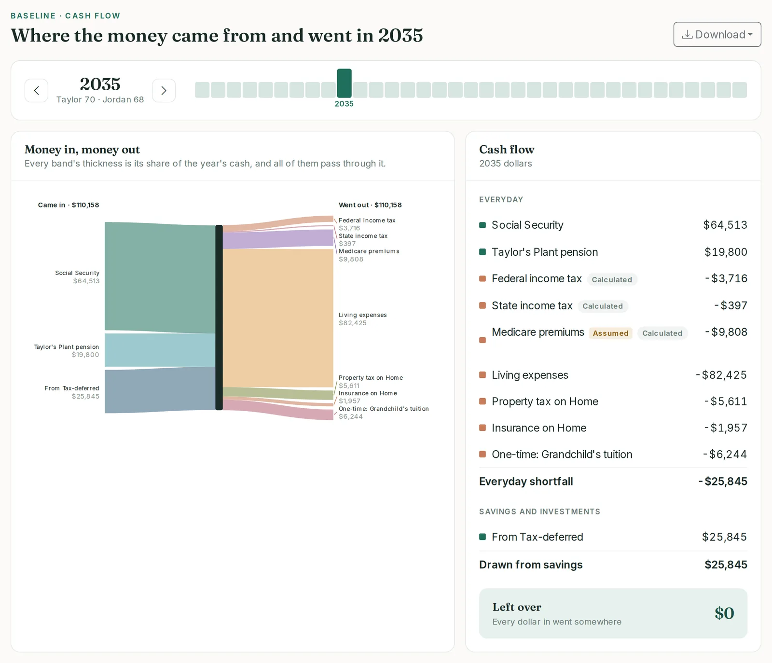Click the Medicare premiums purple band
The height and width of the screenshot is (663, 772).
(x=278, y=239)
